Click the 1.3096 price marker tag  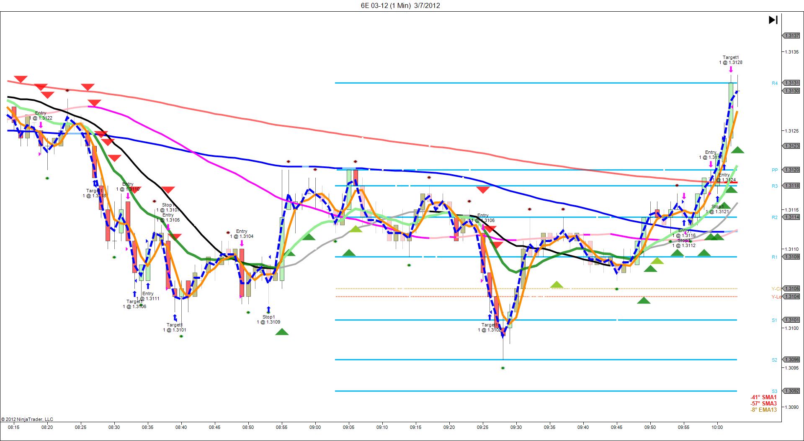(x=792, y=359)
